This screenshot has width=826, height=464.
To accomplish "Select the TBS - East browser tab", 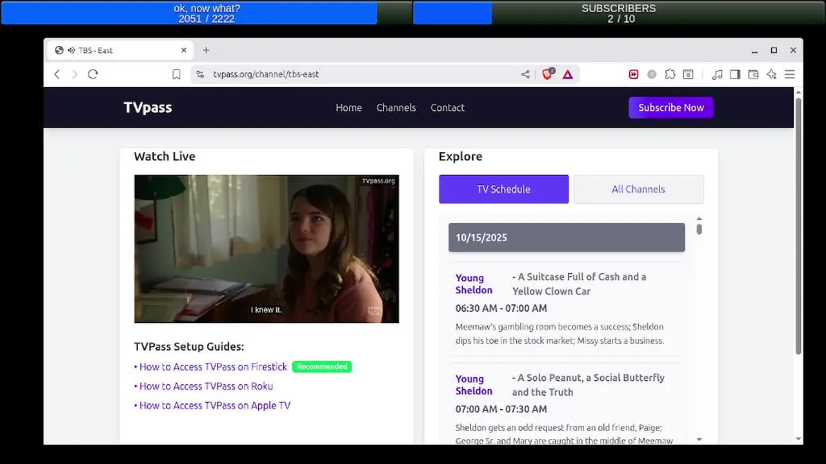I will [x=119, y=50].
